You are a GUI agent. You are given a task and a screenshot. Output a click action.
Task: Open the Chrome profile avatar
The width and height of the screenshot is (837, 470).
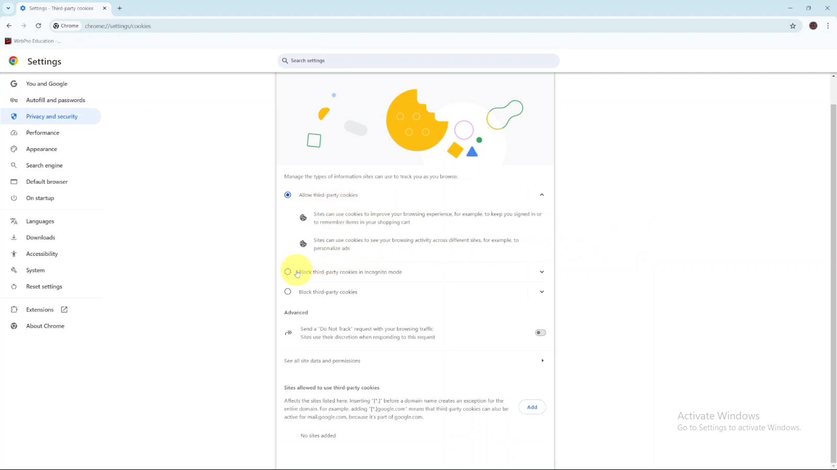coord(813,26)
